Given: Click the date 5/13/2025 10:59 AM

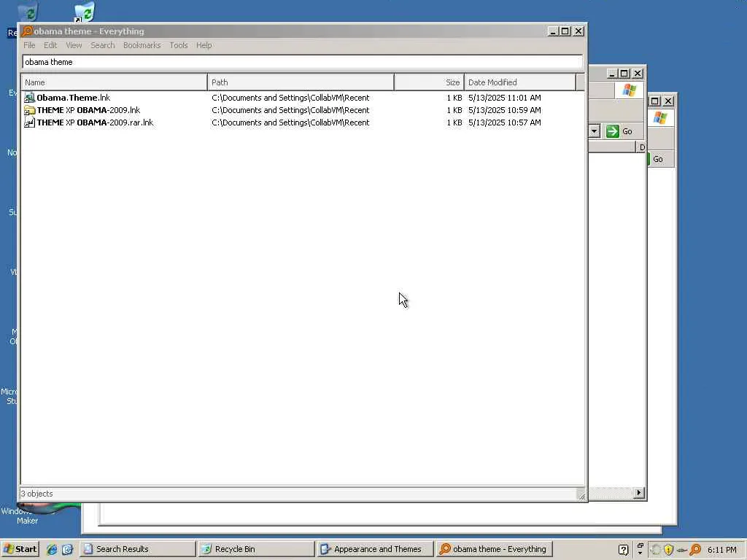Looking at the screenshot, I should [505, 110].
